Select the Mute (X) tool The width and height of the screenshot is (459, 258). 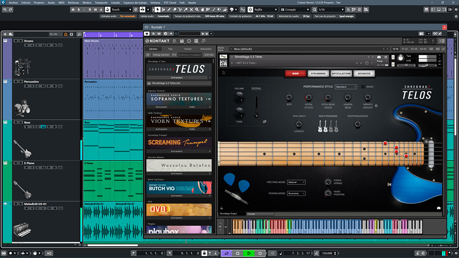tap(191, 10)
